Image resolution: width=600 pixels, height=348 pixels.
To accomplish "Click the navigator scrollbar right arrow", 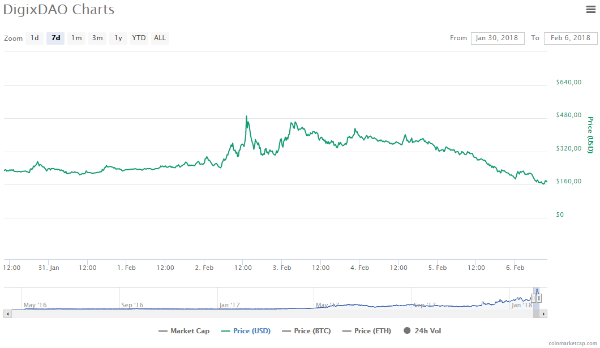I will (x=543, y=314).
